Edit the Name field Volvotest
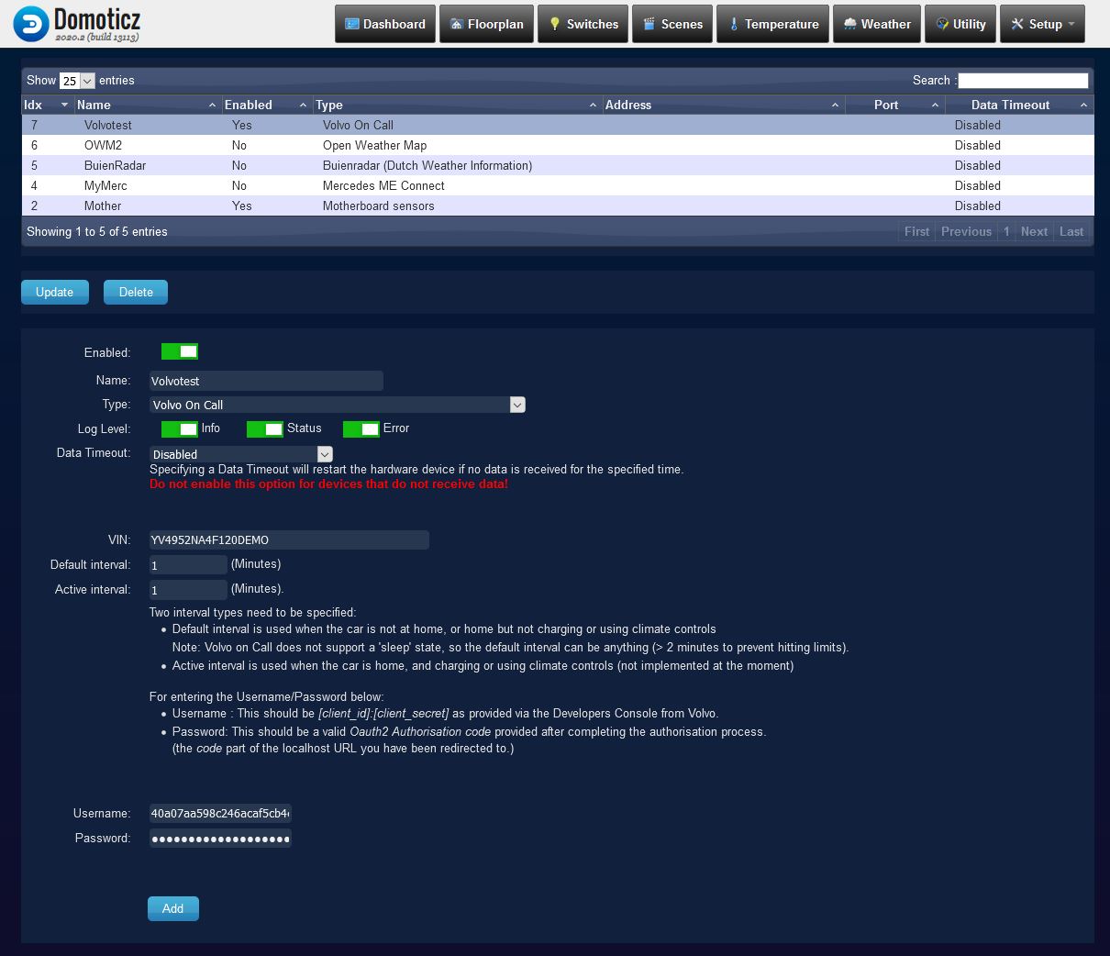1110x956 pixels. point(266,381)
